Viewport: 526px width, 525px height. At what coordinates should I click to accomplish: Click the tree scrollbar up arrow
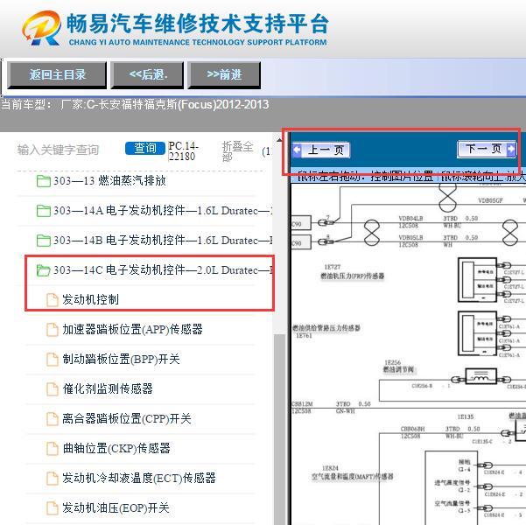[279, 139]
